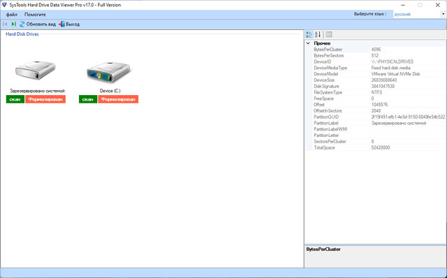Click the Property Pages icon
Image resolution: width=447 pixels, height=278 pixels.
(329, 34)
